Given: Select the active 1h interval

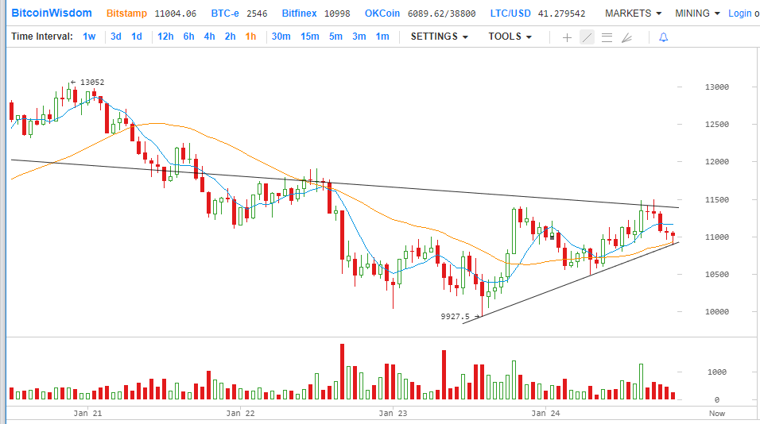Looking at the screenshot, I should click(x=250, y=37).
